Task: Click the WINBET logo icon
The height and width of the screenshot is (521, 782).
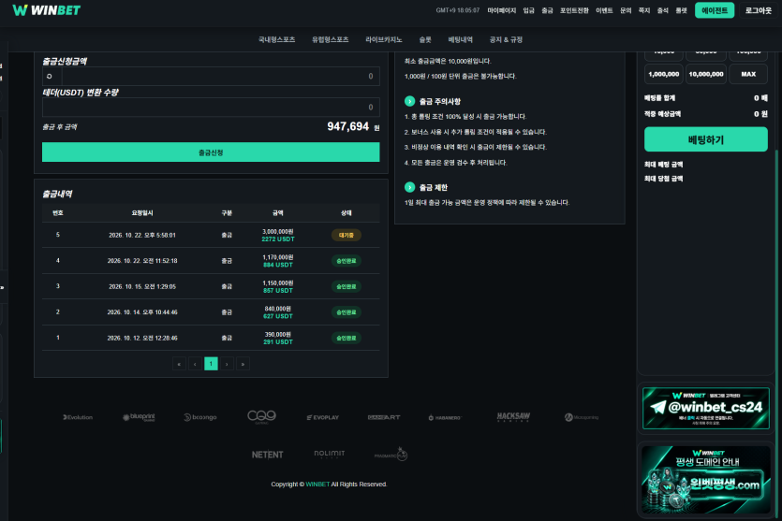Action: pos(20,10)
